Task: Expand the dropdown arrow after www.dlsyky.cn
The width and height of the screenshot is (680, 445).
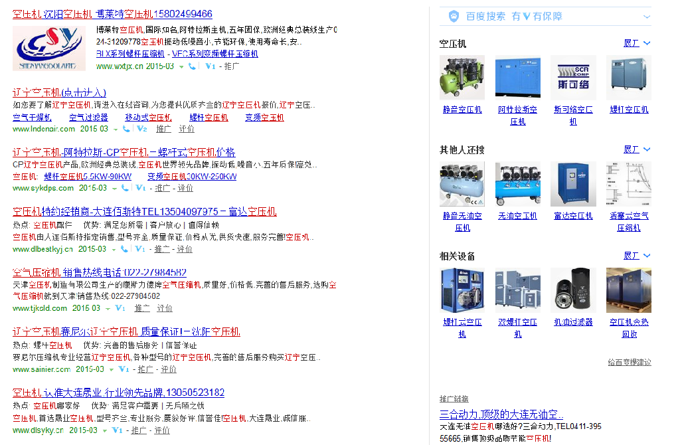Action: click(104, 430)
